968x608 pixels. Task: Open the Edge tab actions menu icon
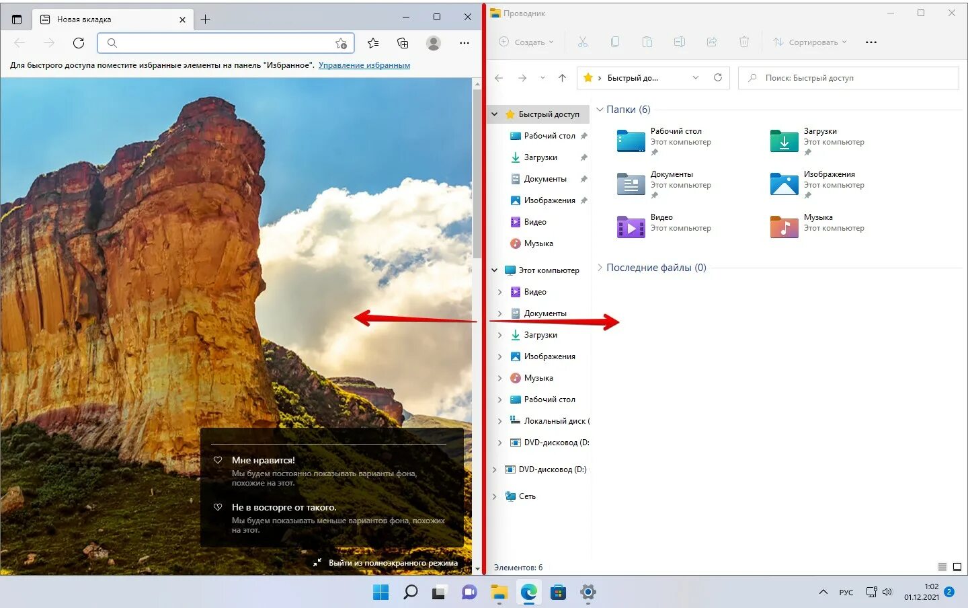pos(17,20)
